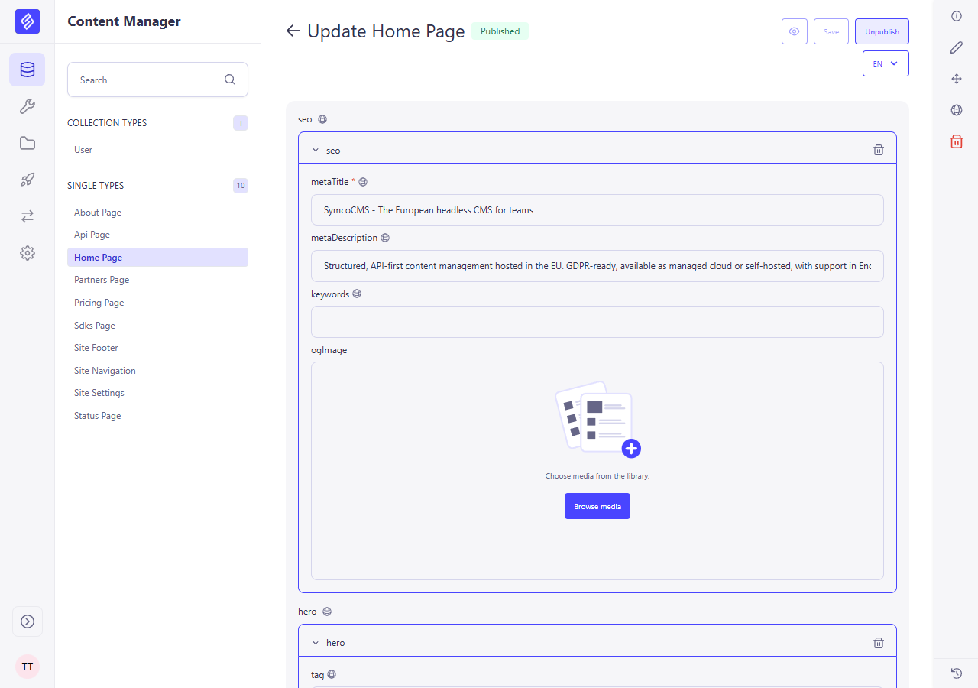Open the transfer arrows icon in sidebar
The height and width of the screenshot is (688, 978).
click(28, 216)
